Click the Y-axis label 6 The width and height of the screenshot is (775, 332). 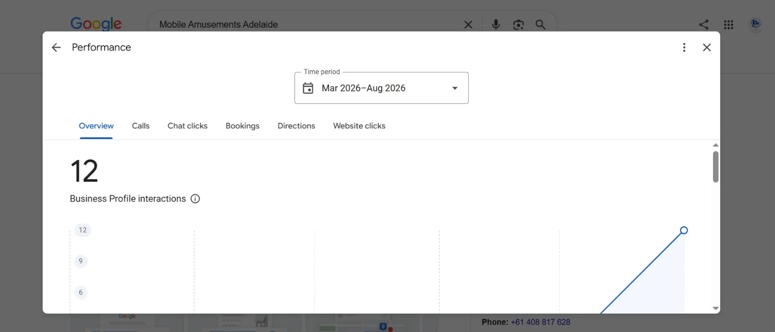tap(80, 292)
